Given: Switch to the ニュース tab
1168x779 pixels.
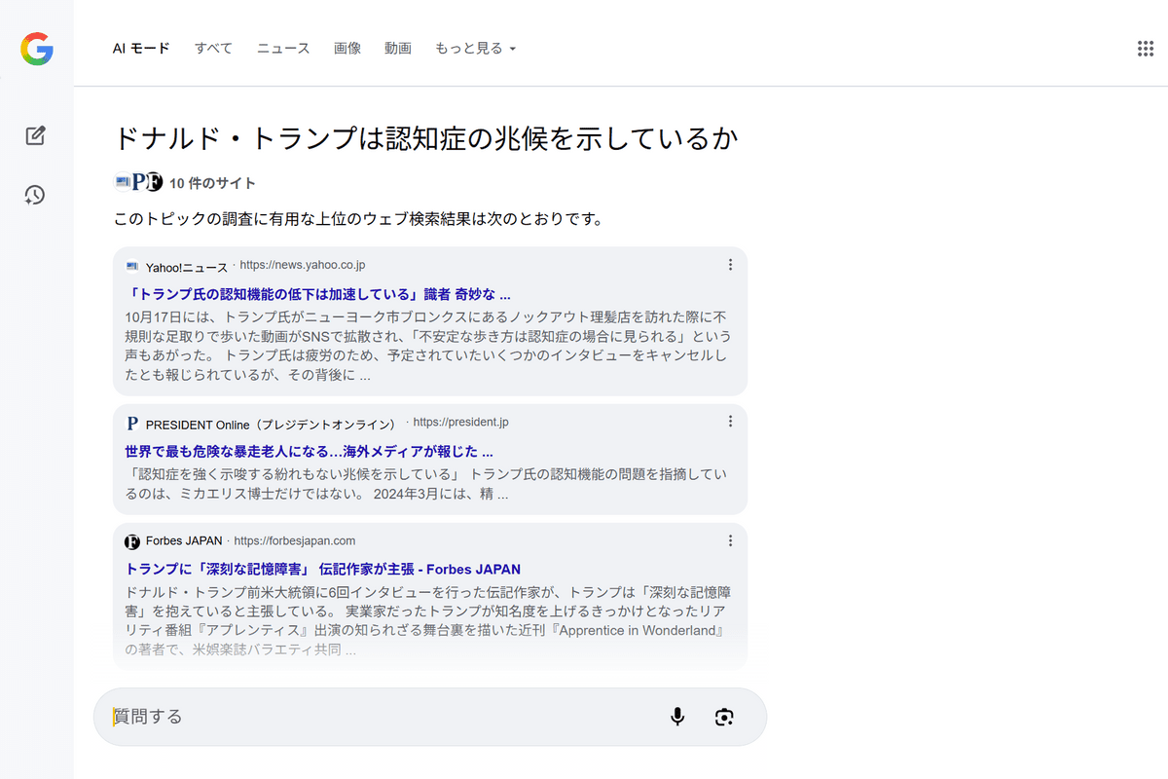Looking at the screenshot, I should coord(283,49).
